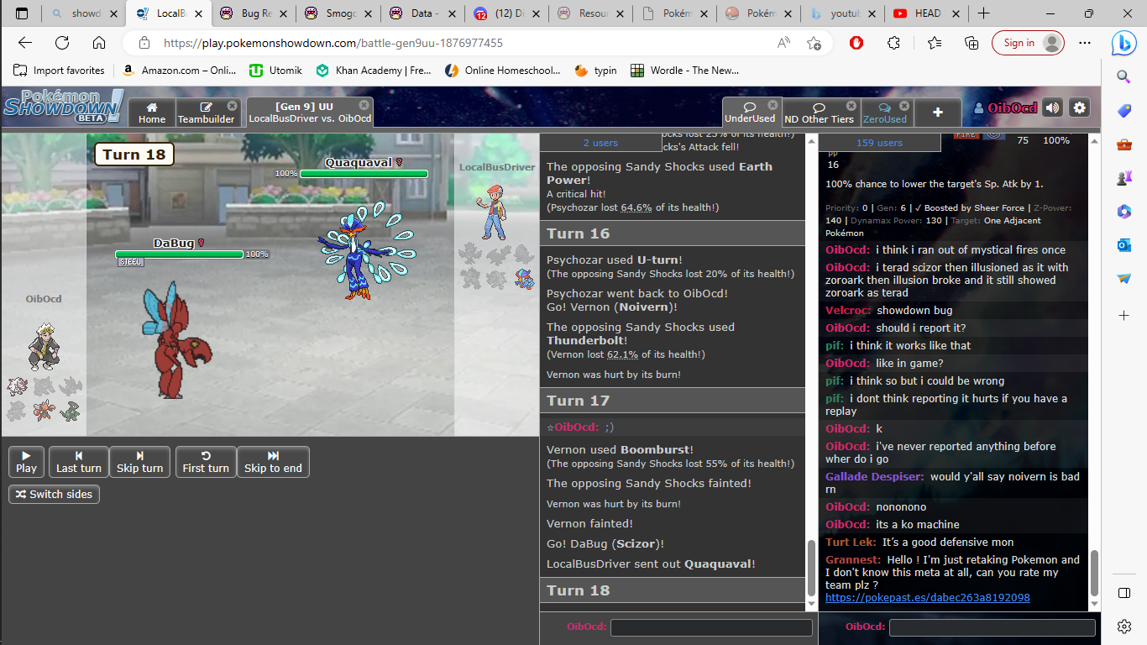Click the room chat scrollbar
Viewport: 1147px width, 645px height.
[x=1094, y=573]
